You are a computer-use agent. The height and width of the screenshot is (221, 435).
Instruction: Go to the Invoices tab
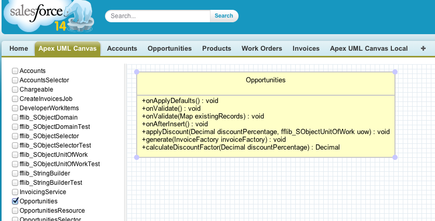[x=306, y=49]
